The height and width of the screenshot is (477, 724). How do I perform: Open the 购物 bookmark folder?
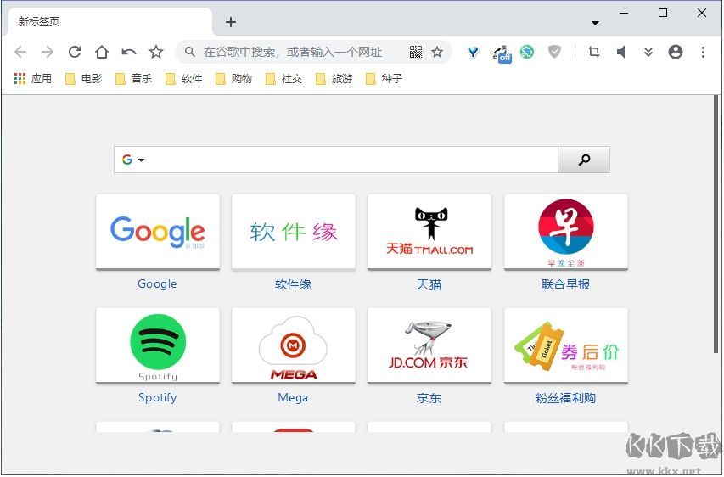(x=233, y=78)
